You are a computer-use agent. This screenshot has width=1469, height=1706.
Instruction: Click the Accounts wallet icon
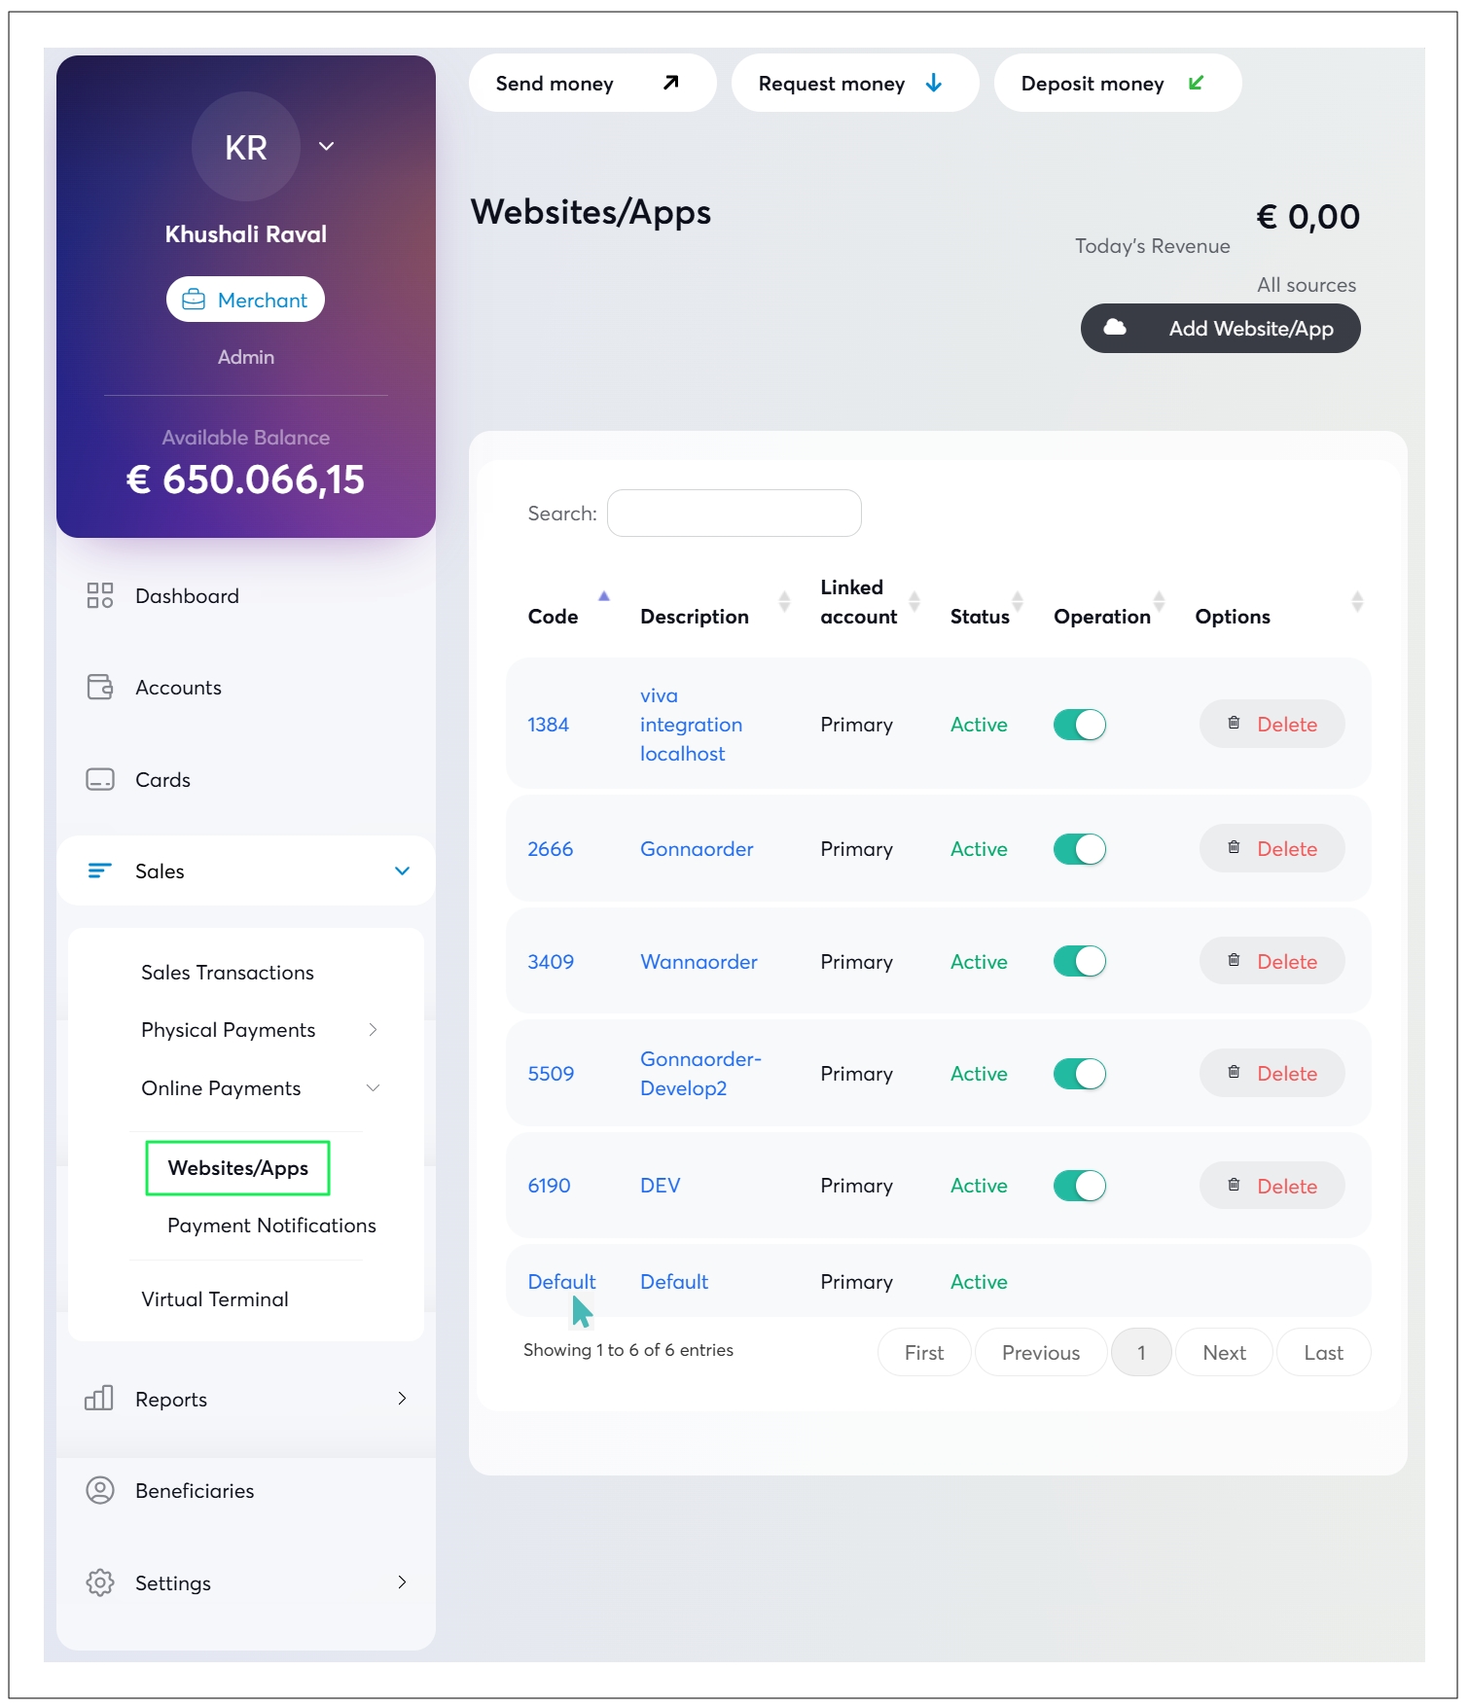click(x=100, y=687)
